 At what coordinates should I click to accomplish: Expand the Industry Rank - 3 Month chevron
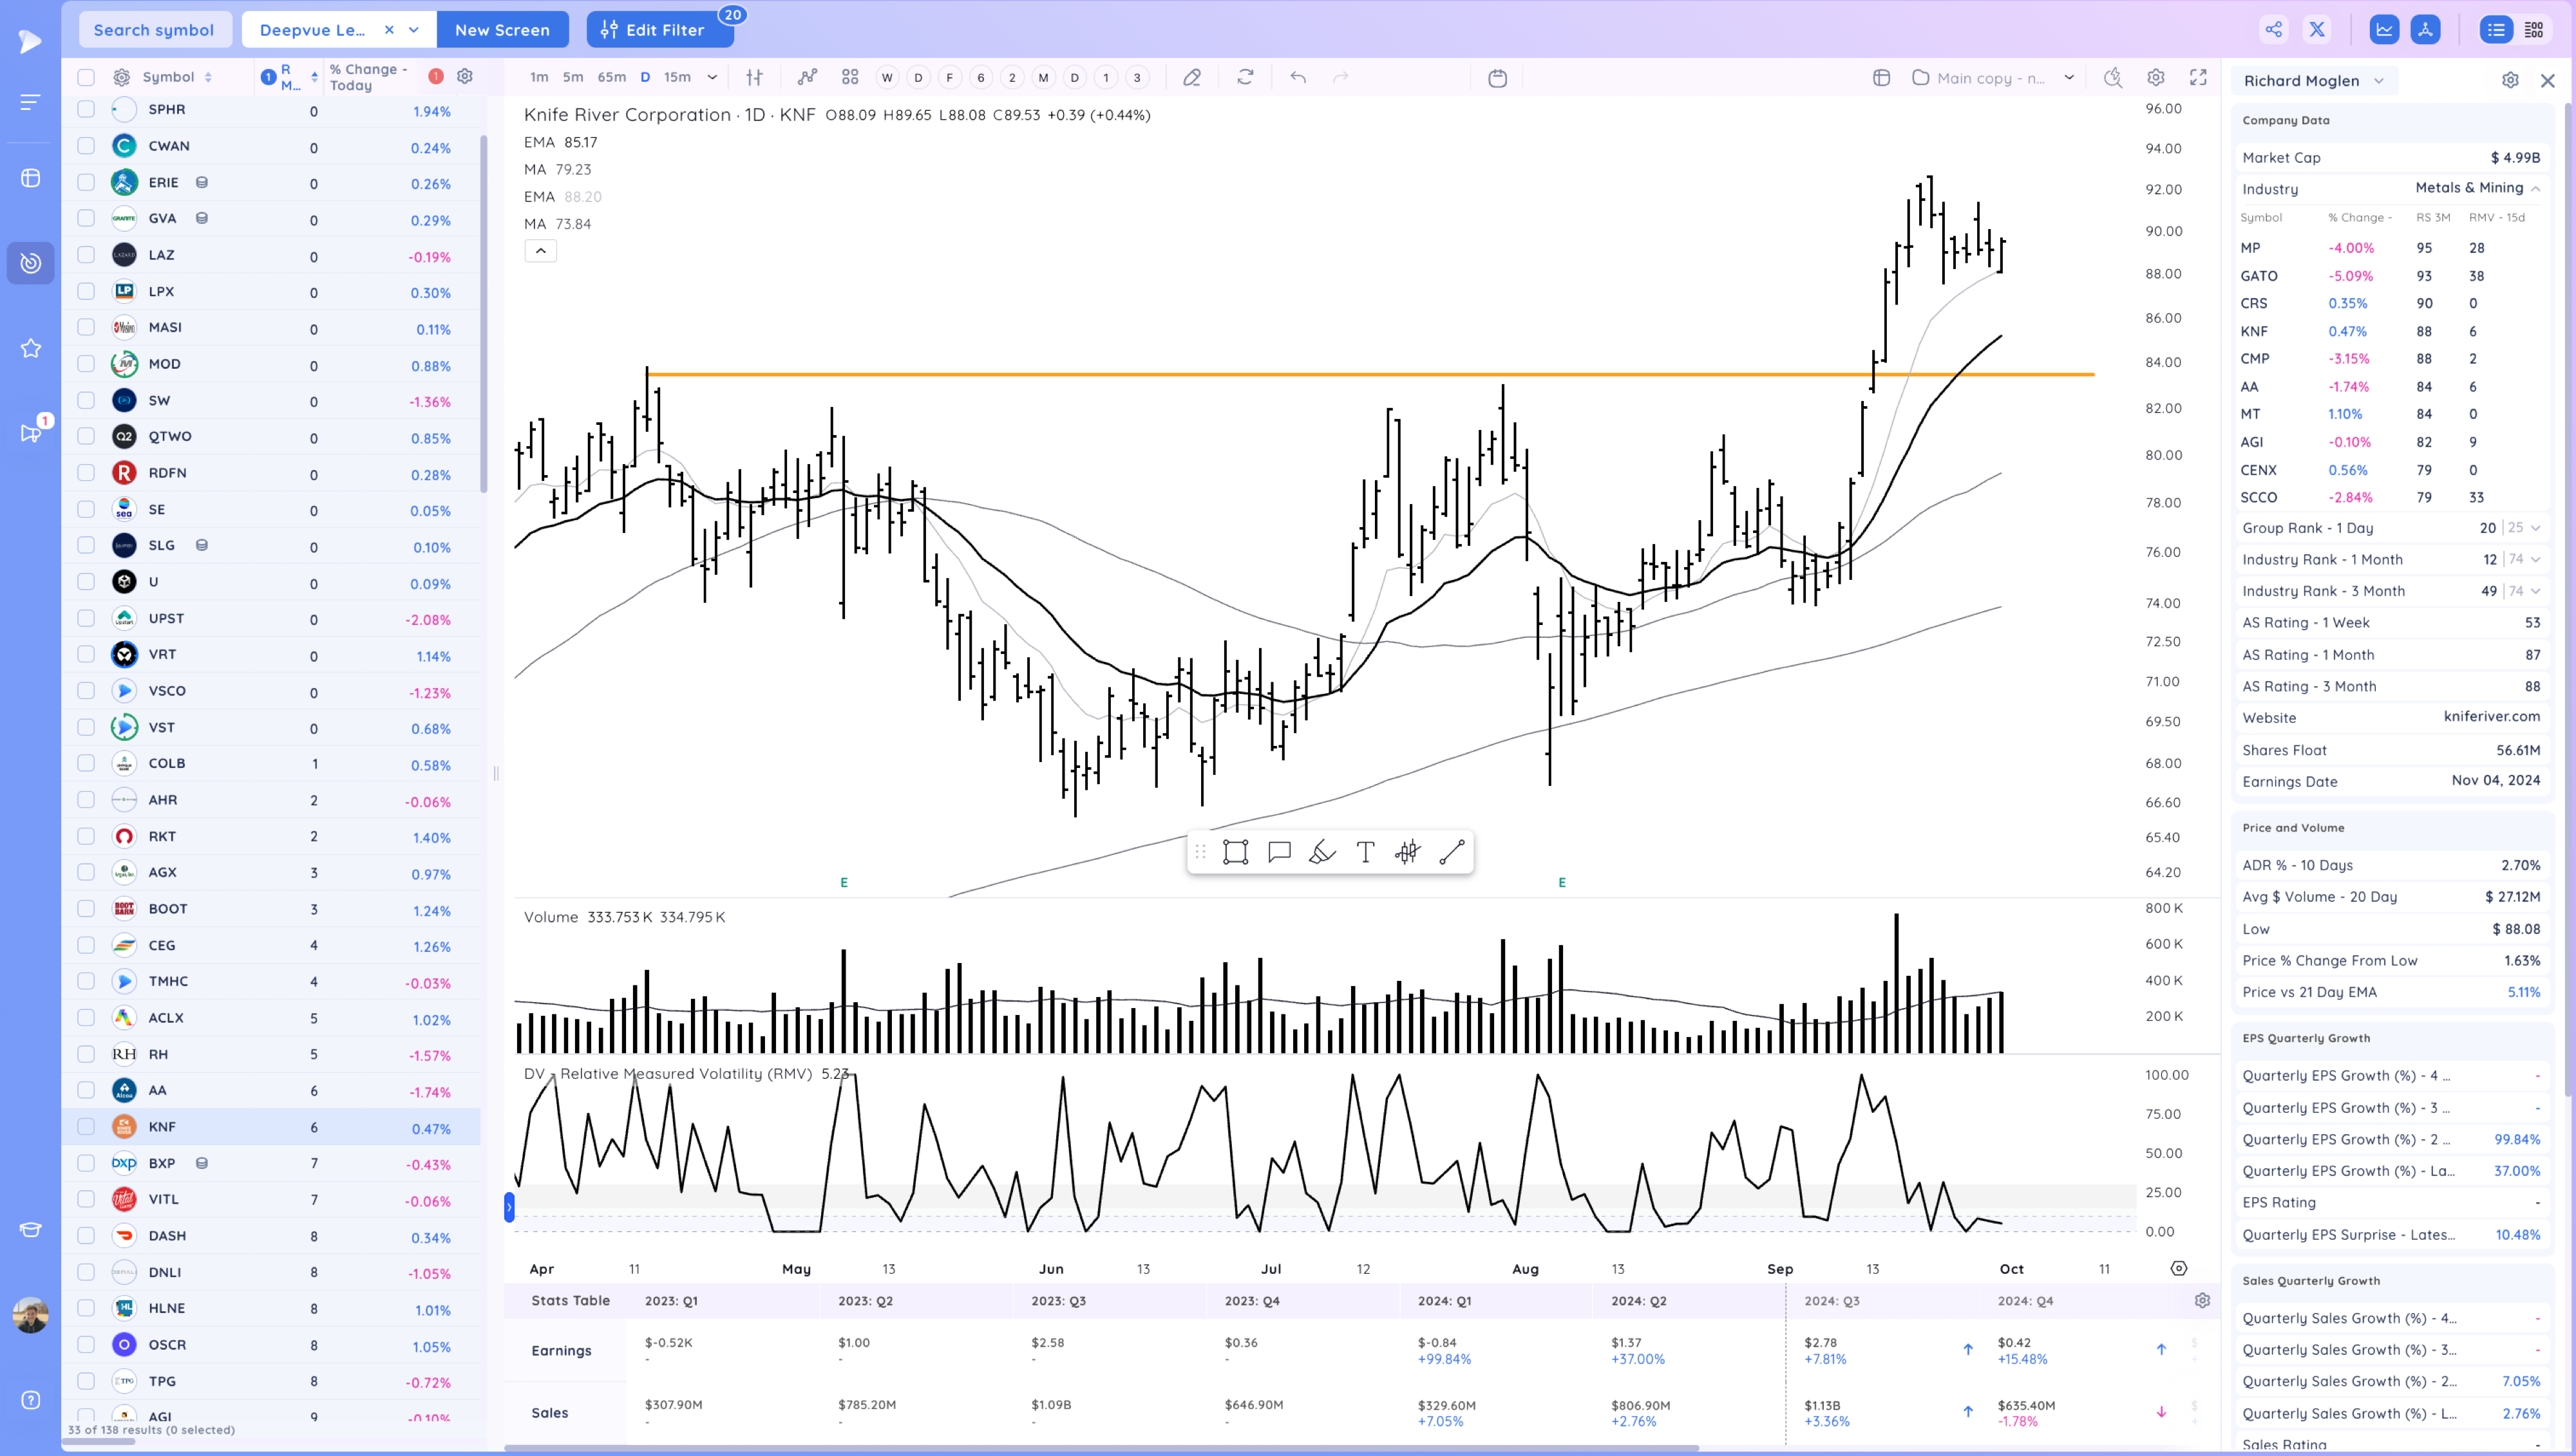point(2535,591)
